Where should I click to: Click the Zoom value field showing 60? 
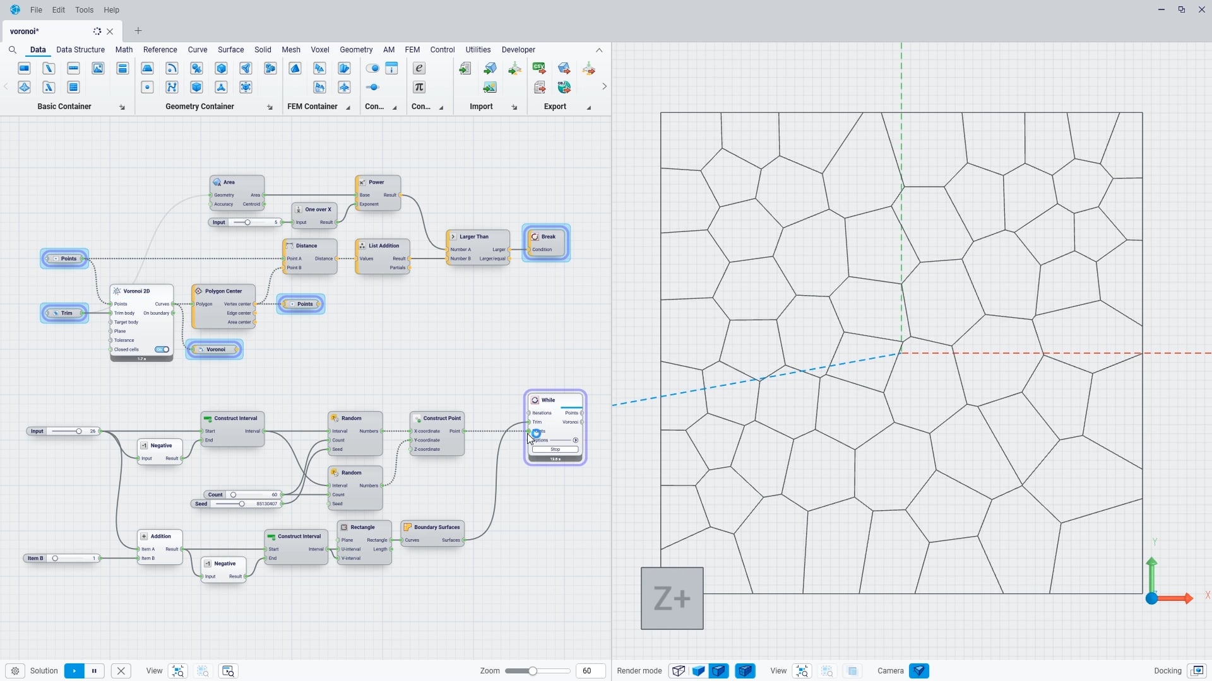pyautogui.click(x=590, y=671)
